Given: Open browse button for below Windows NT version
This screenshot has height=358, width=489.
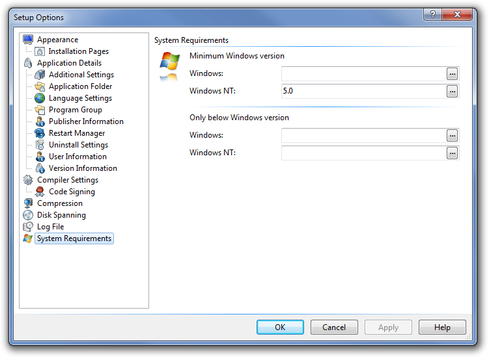Looking at the screenshot, I should pyautogui.click(x=453, y=153).
